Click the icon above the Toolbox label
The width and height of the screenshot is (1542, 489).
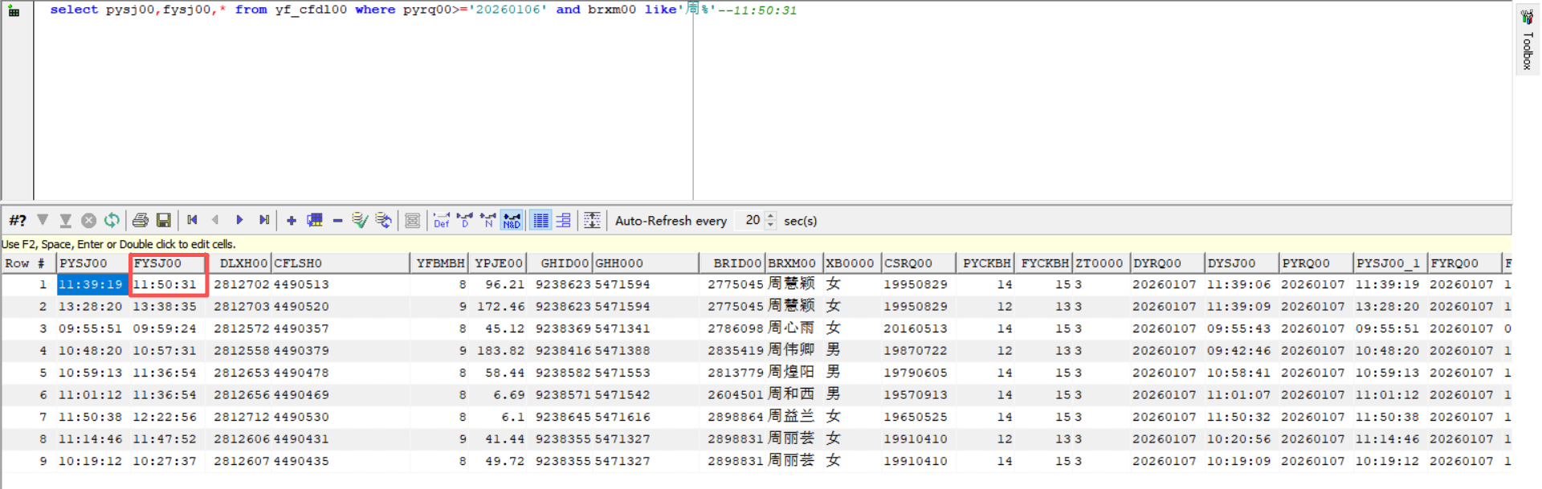click(1527, 17)
